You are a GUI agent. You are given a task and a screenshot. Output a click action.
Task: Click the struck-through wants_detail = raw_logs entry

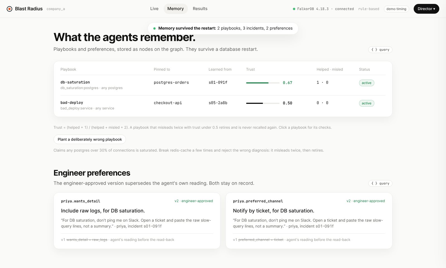point(87,240)
